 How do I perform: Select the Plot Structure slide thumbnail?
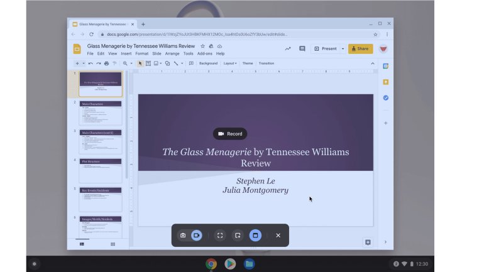coord(100,171)
